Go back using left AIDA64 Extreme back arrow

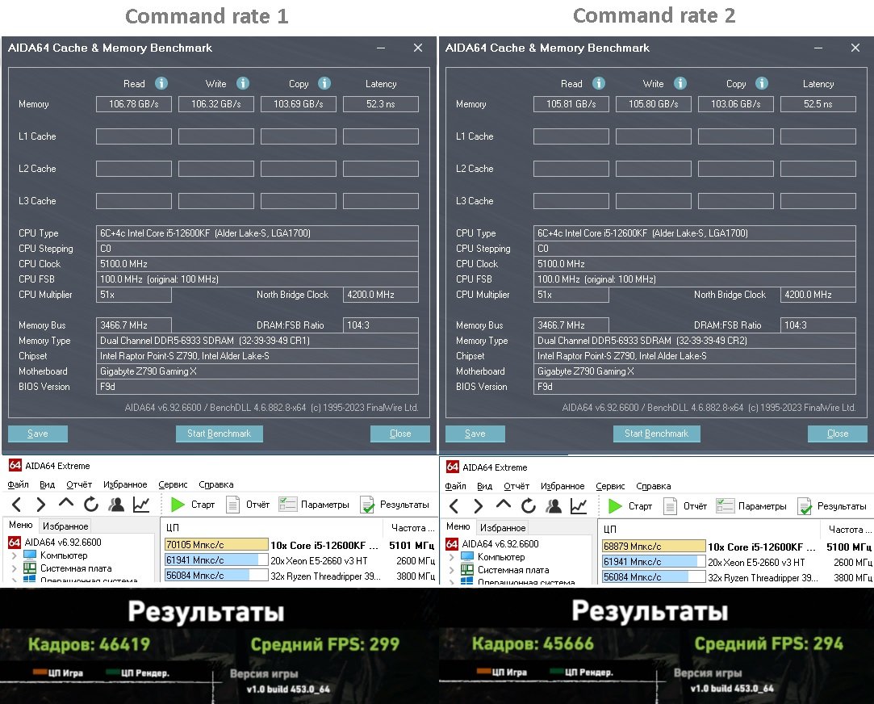[17, 505]
